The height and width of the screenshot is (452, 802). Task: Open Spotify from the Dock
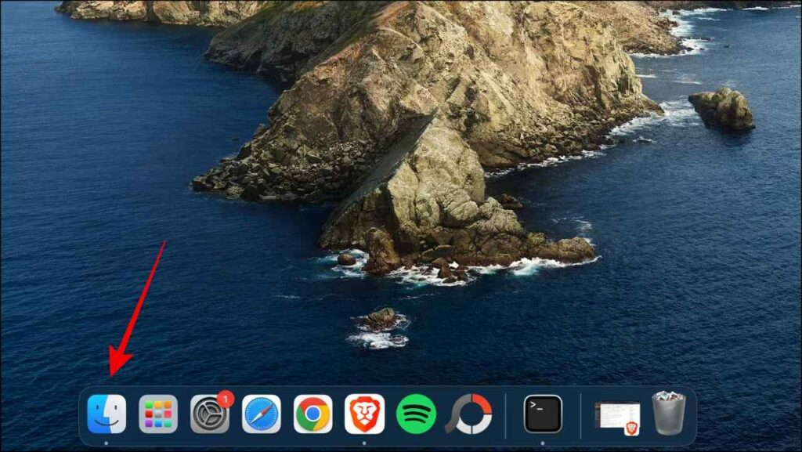click(416, 414)
